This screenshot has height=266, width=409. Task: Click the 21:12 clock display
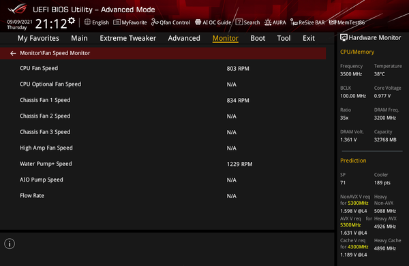51,24
